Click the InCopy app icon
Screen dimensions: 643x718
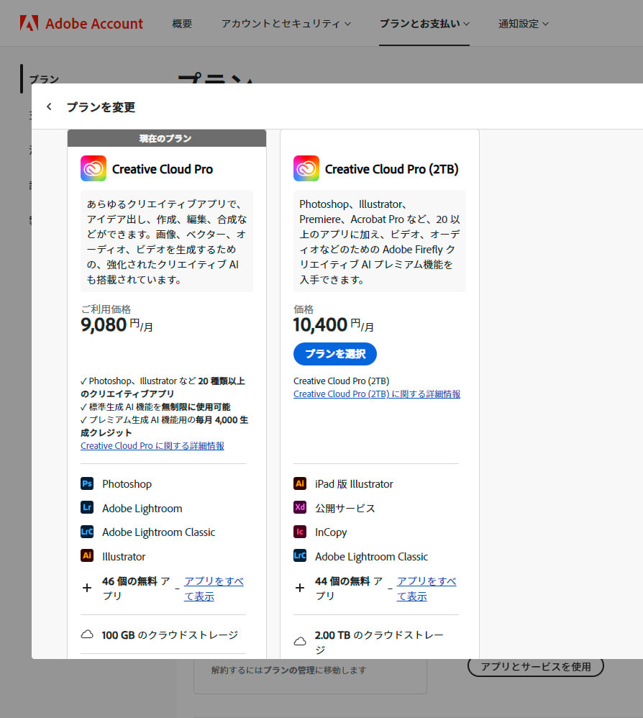coord(300,532)
